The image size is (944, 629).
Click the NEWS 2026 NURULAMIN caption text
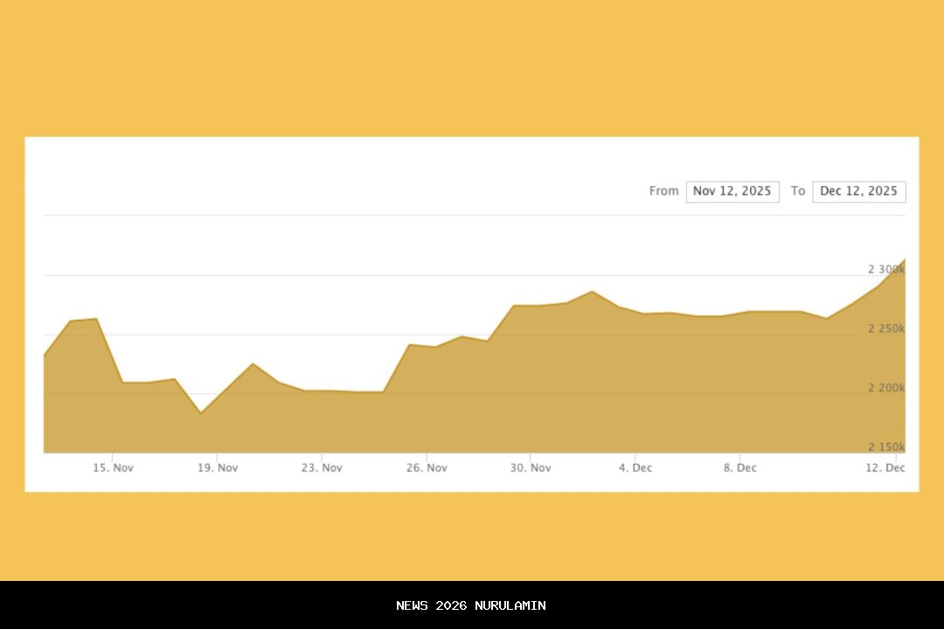(471, 605)
